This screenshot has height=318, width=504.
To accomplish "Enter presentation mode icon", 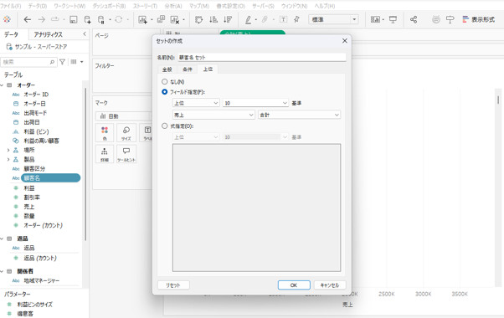I will (x=393, y=19).
